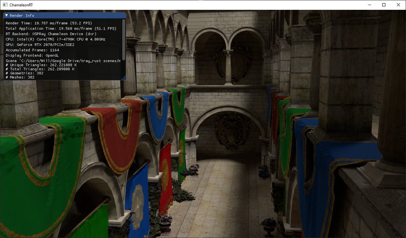This screenshot has height=238, width=406.
Task: Click the 'Total Application Time' line
Action: 61,28
